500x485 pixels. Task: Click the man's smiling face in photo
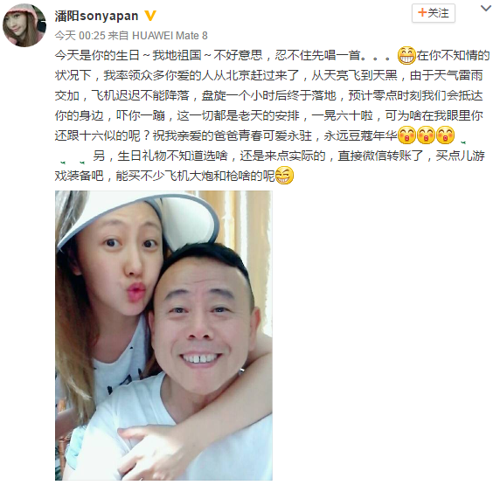[202, 329]
